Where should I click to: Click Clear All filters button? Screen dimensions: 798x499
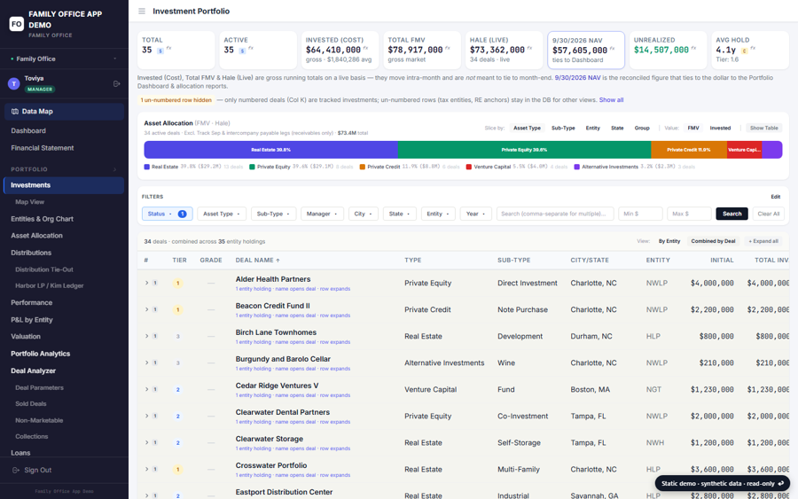pos(769,214)
